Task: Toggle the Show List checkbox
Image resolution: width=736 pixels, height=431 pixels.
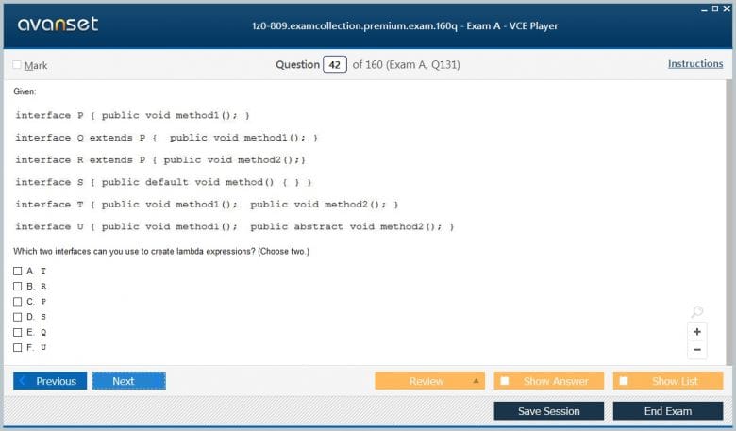Action: coord(624,381)
